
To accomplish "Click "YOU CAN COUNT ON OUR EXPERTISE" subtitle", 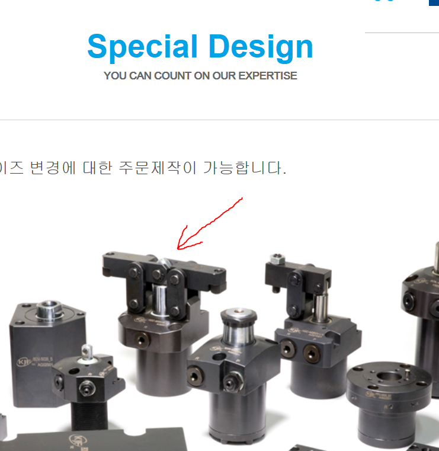I will 200,76.
